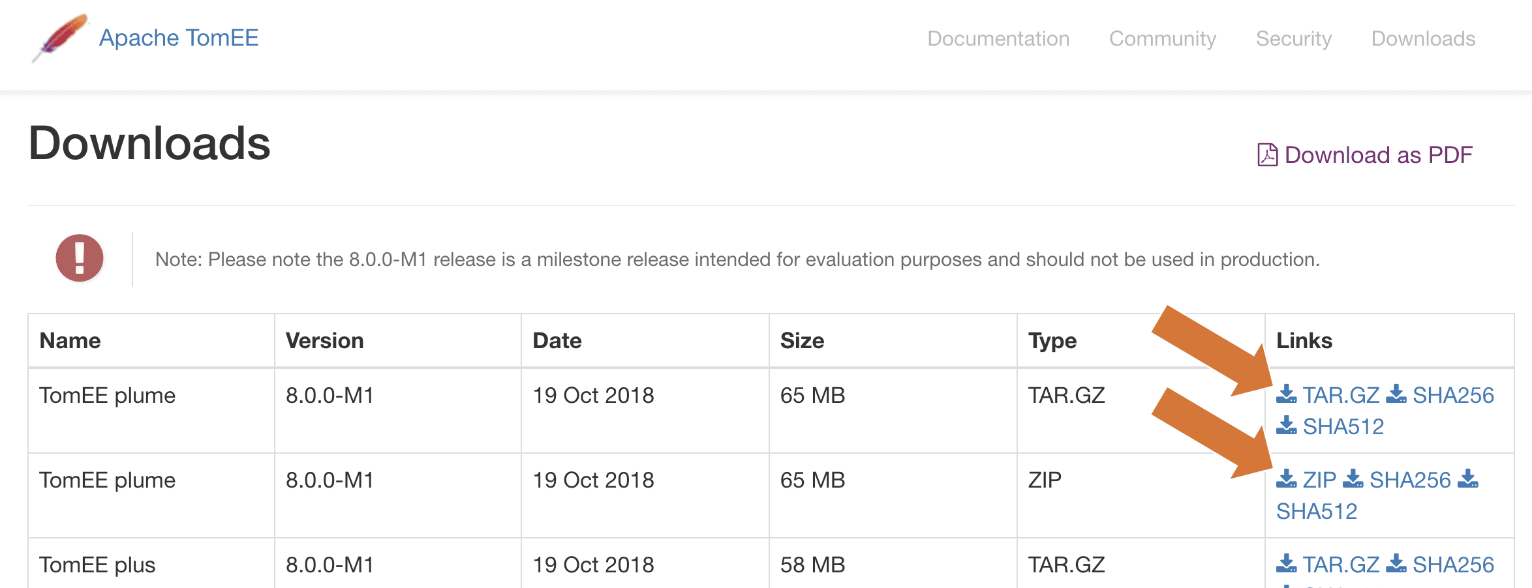Click download icon beside plume ZIP SHA256
This screenshot has width=1532, height=588.
pos(1353,479)
